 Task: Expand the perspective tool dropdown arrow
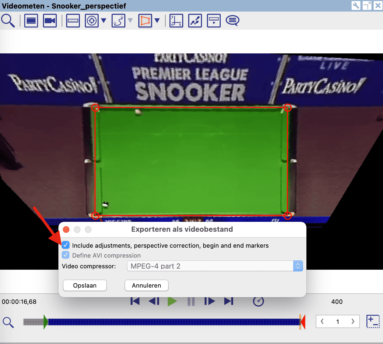tap(157, 20)
